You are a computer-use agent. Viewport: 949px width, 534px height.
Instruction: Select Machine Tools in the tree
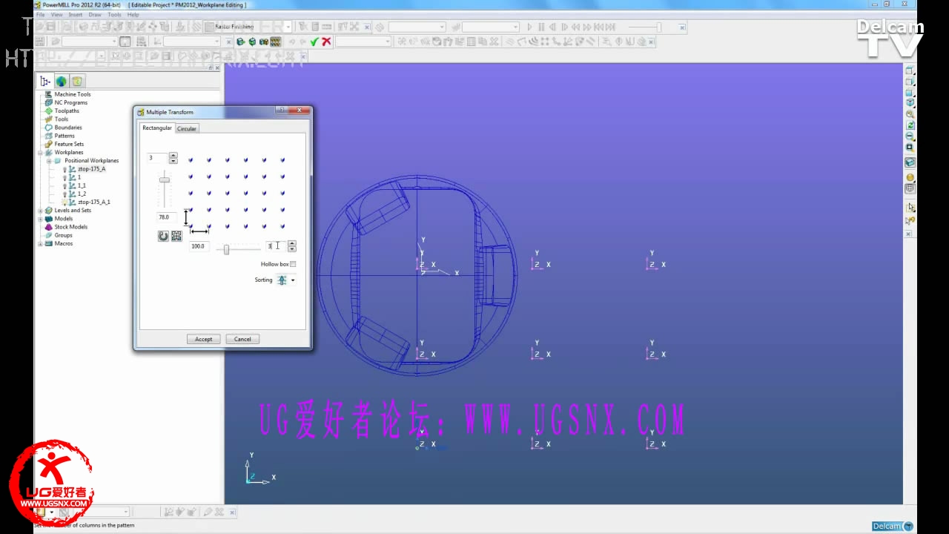73,94
